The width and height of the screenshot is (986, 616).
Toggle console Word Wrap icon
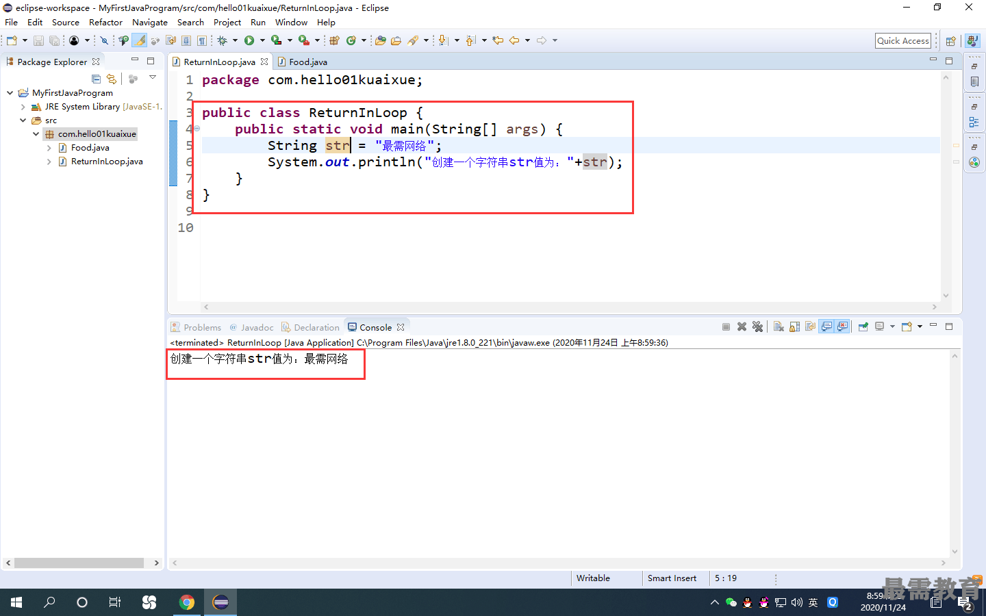point(810,326)
